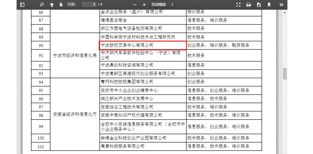Select 中国科学院宁波材料技术与工程研究所 cell
The height and width of the screenshot is (154, 313).
click(143, 37)
